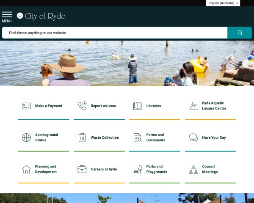Screen dimensions: 254x203
Task: Open the Waste Collection text link
Action: [x=105, y=137]
